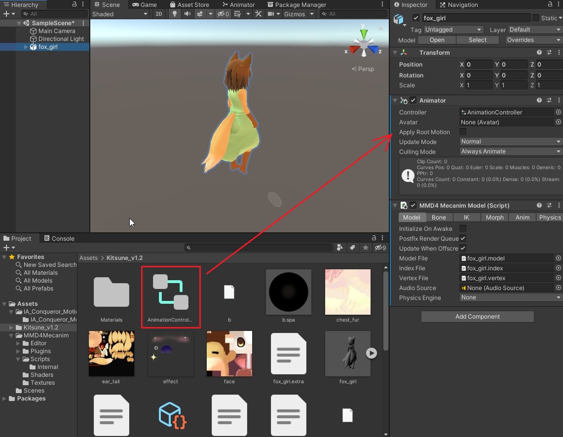Open Update Mode Normal dropdown
Viewport: 563px width, 437px height.
click(x=511, y=142)
